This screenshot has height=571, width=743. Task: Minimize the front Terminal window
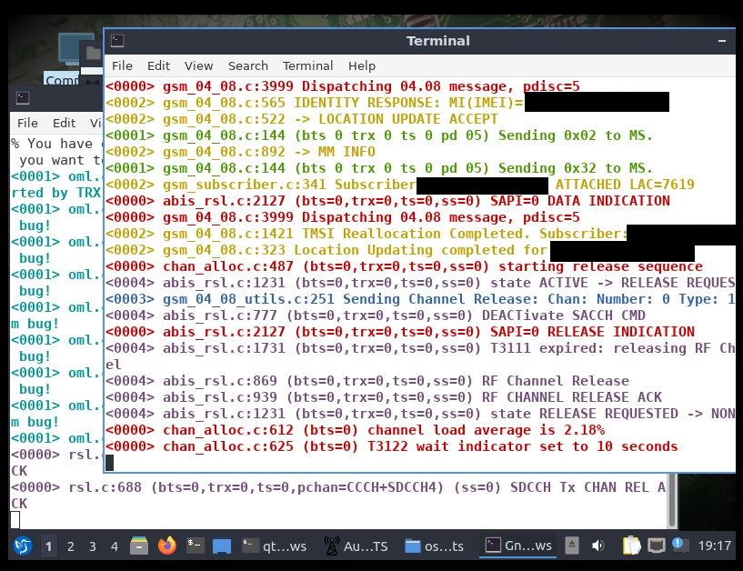point(722,41)
